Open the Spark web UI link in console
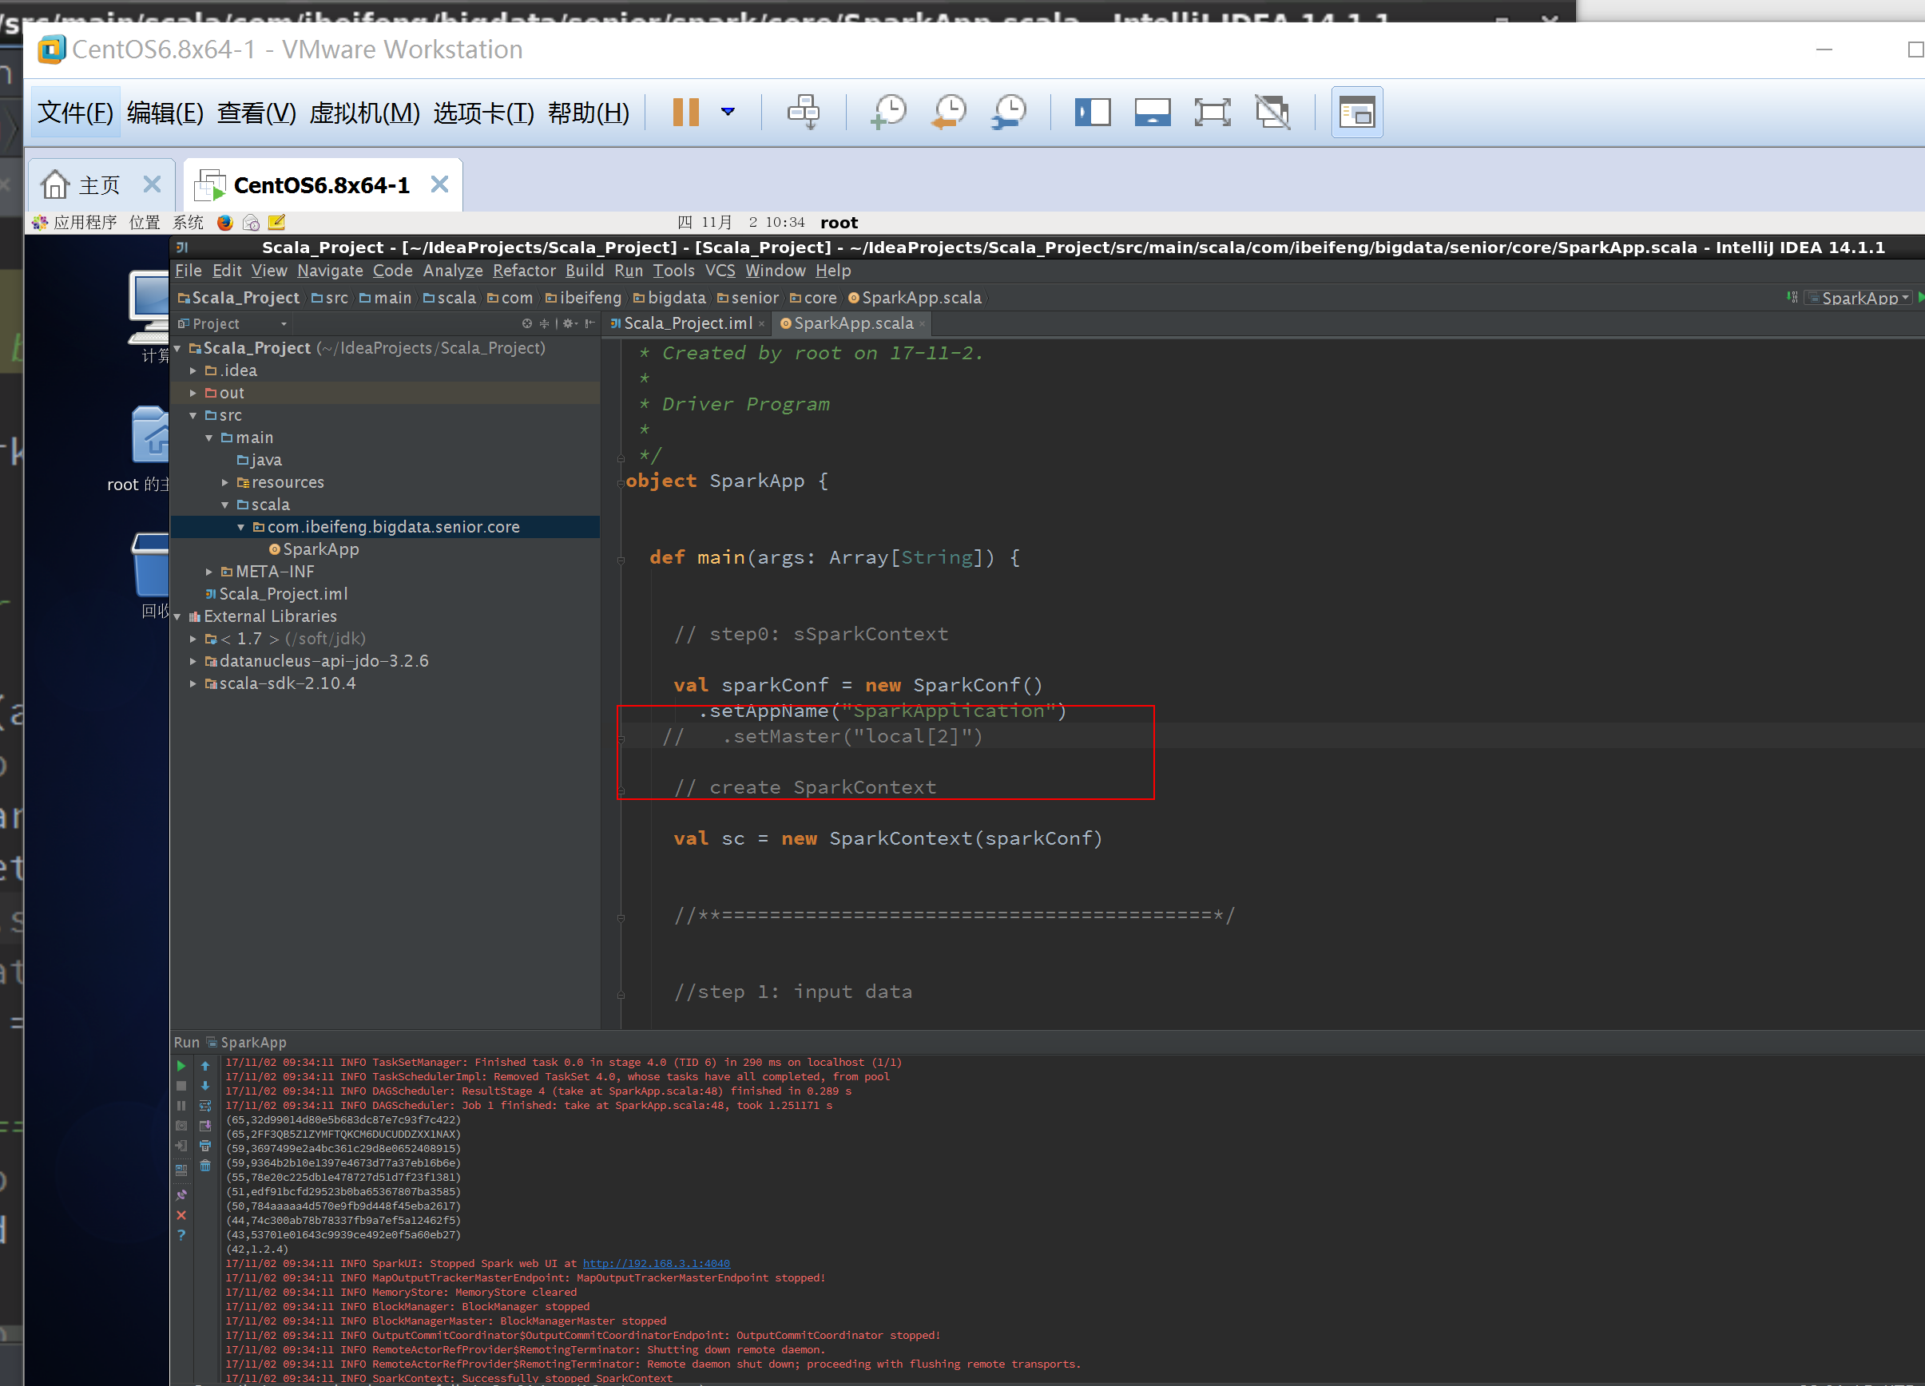 655,1263
